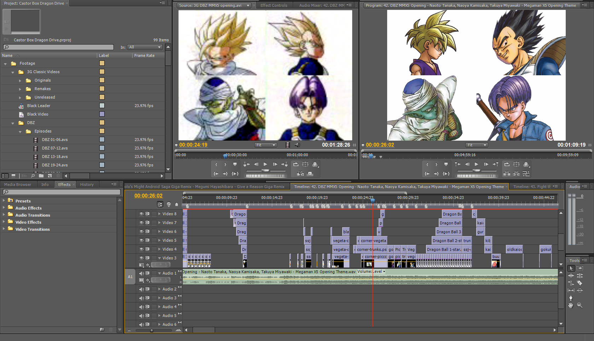Screen dimensions: 594x341
Task: Play In to Out in Source monitor
Action: click(x=235, y=174)
